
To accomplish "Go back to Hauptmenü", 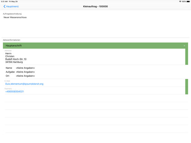I will (x=11, y=7).
